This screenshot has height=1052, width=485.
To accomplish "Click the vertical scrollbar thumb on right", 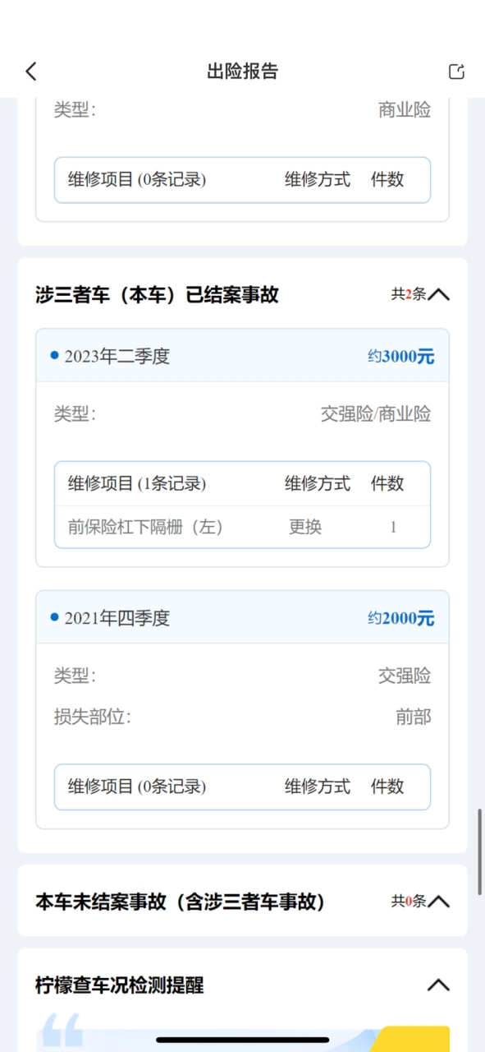I will click(480, 851).
